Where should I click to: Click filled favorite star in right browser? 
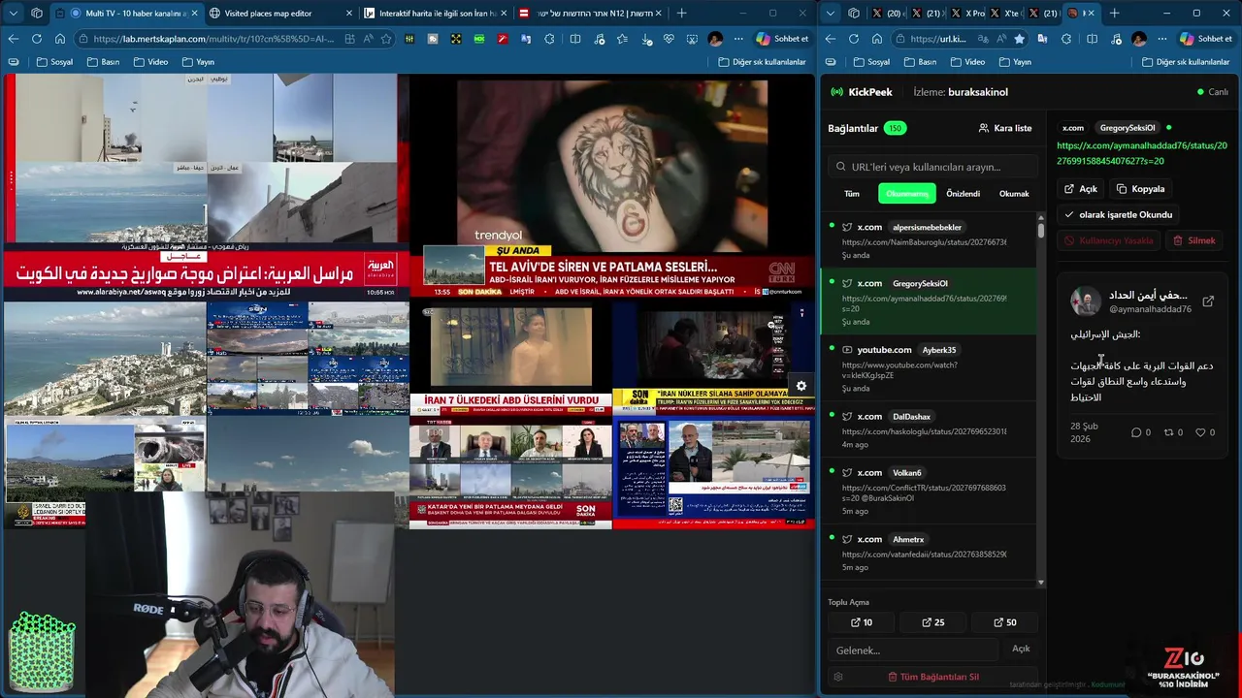pos(1019,39)
